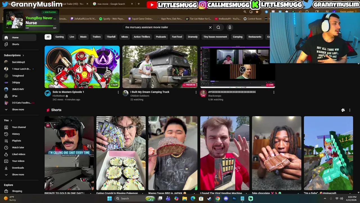Expand the Subscriptions section chevron

click(x=23, y=55)
